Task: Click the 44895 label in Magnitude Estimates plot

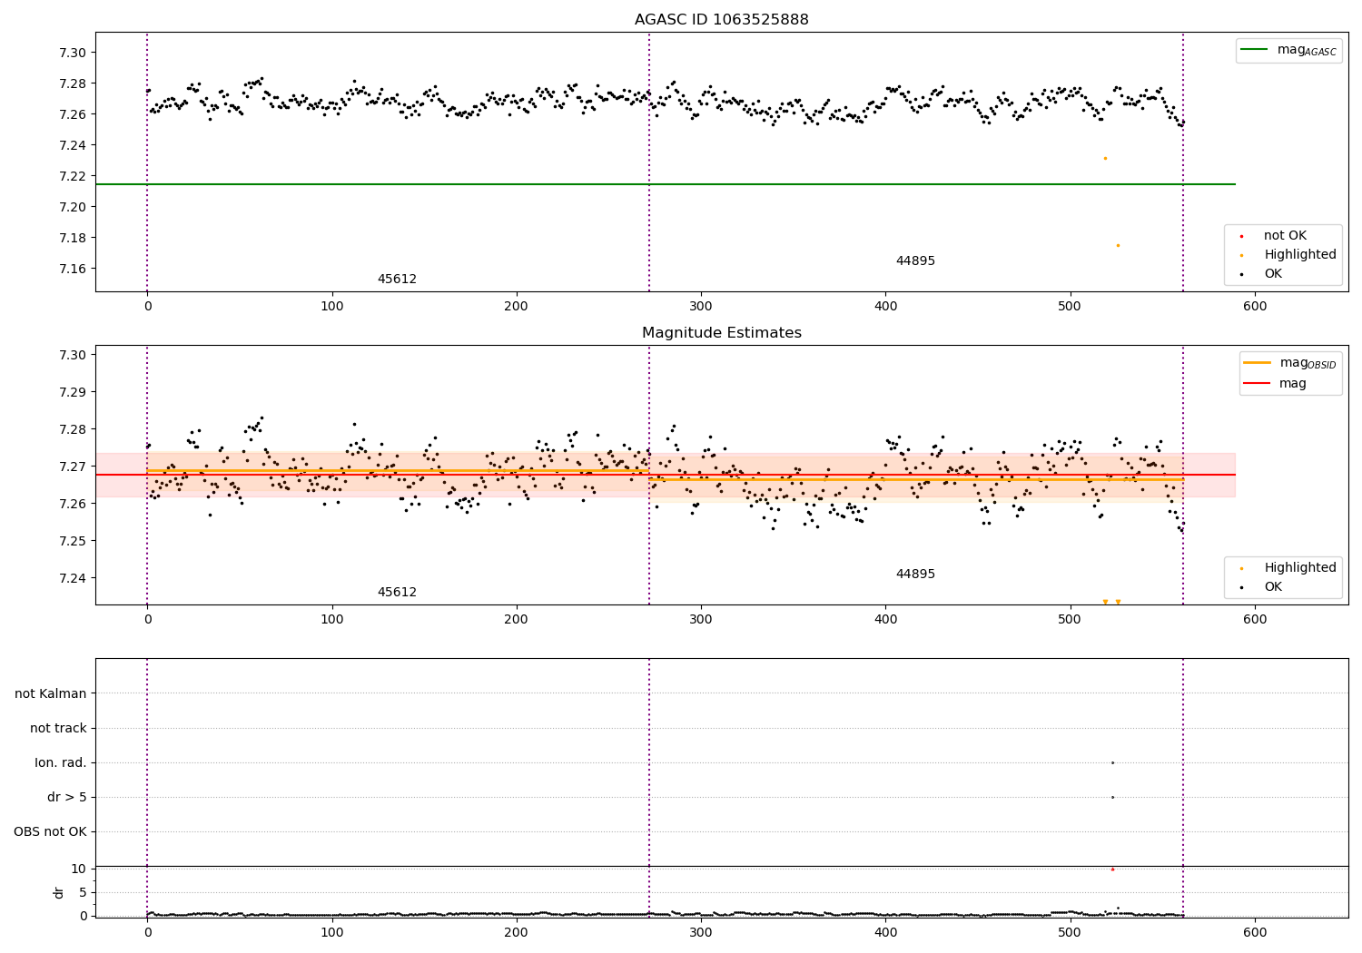Action: pyautogui.click(x=915, y=575)
